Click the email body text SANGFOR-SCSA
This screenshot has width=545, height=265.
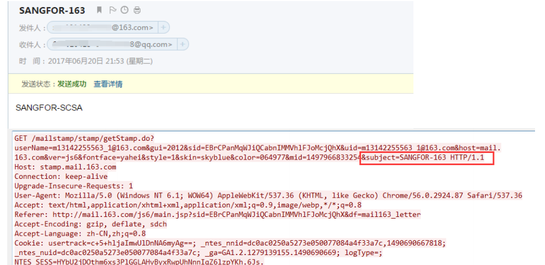coord(49,108)
